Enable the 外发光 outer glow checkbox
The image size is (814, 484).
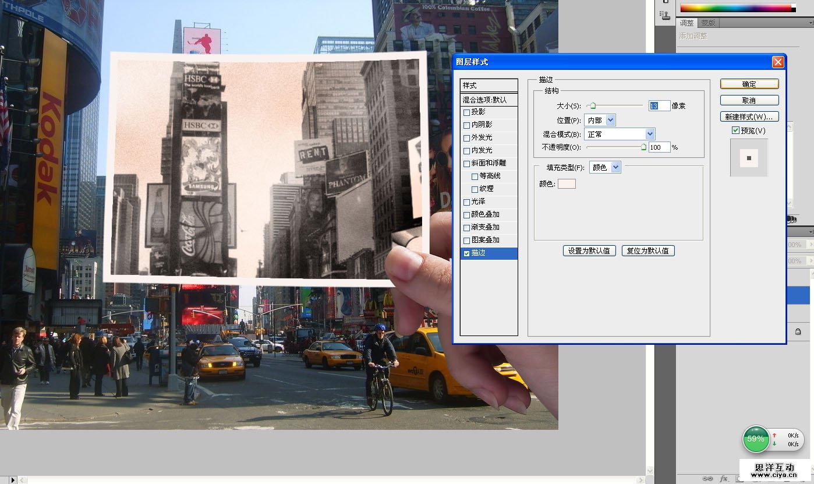click(x=466, y=138)
